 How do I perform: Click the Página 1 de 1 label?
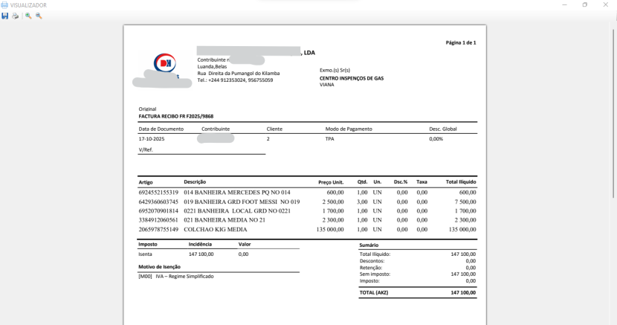(x=460, y=43)
